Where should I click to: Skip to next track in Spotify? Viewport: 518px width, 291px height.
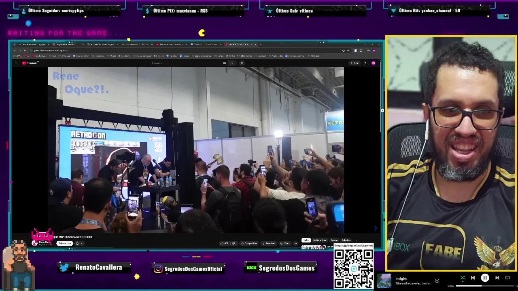[497, 278]
